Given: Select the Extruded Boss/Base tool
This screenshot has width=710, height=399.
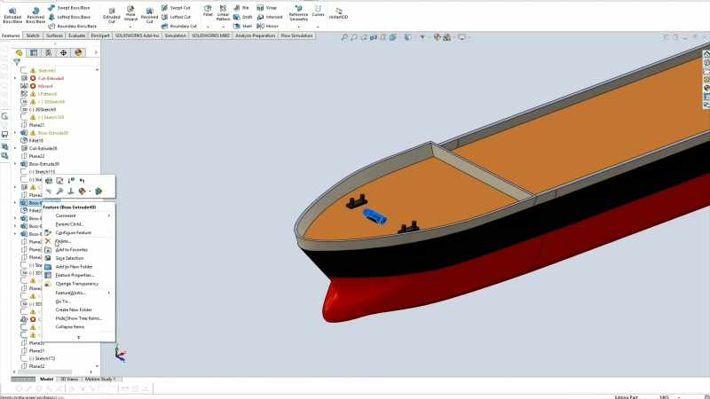Looking at the screenshot, I should 12,15.
